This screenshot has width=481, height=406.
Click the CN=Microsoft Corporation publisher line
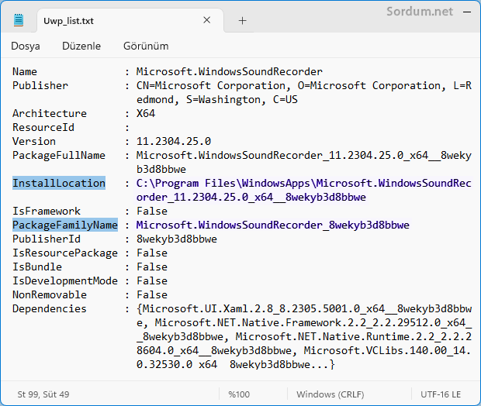coord(303,85)
